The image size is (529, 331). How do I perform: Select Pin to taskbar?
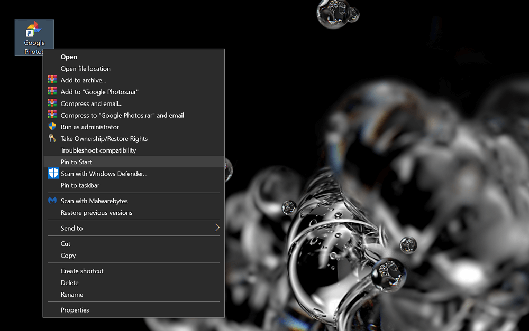(134, 185)
